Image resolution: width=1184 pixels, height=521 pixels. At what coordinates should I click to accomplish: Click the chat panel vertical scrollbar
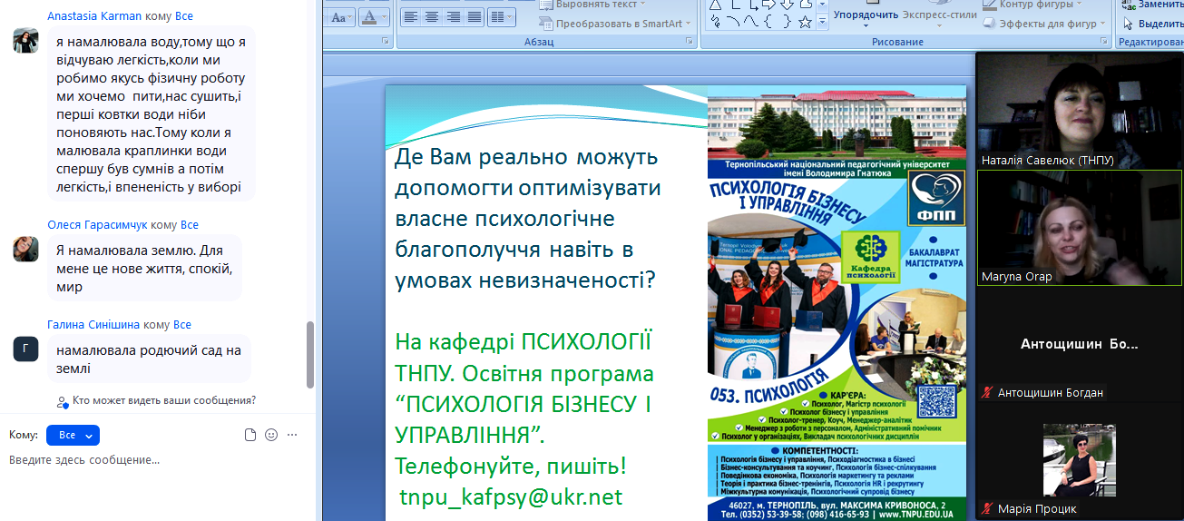tap(310, 354)
